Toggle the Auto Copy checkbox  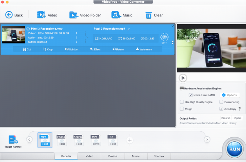coord(221,109)
